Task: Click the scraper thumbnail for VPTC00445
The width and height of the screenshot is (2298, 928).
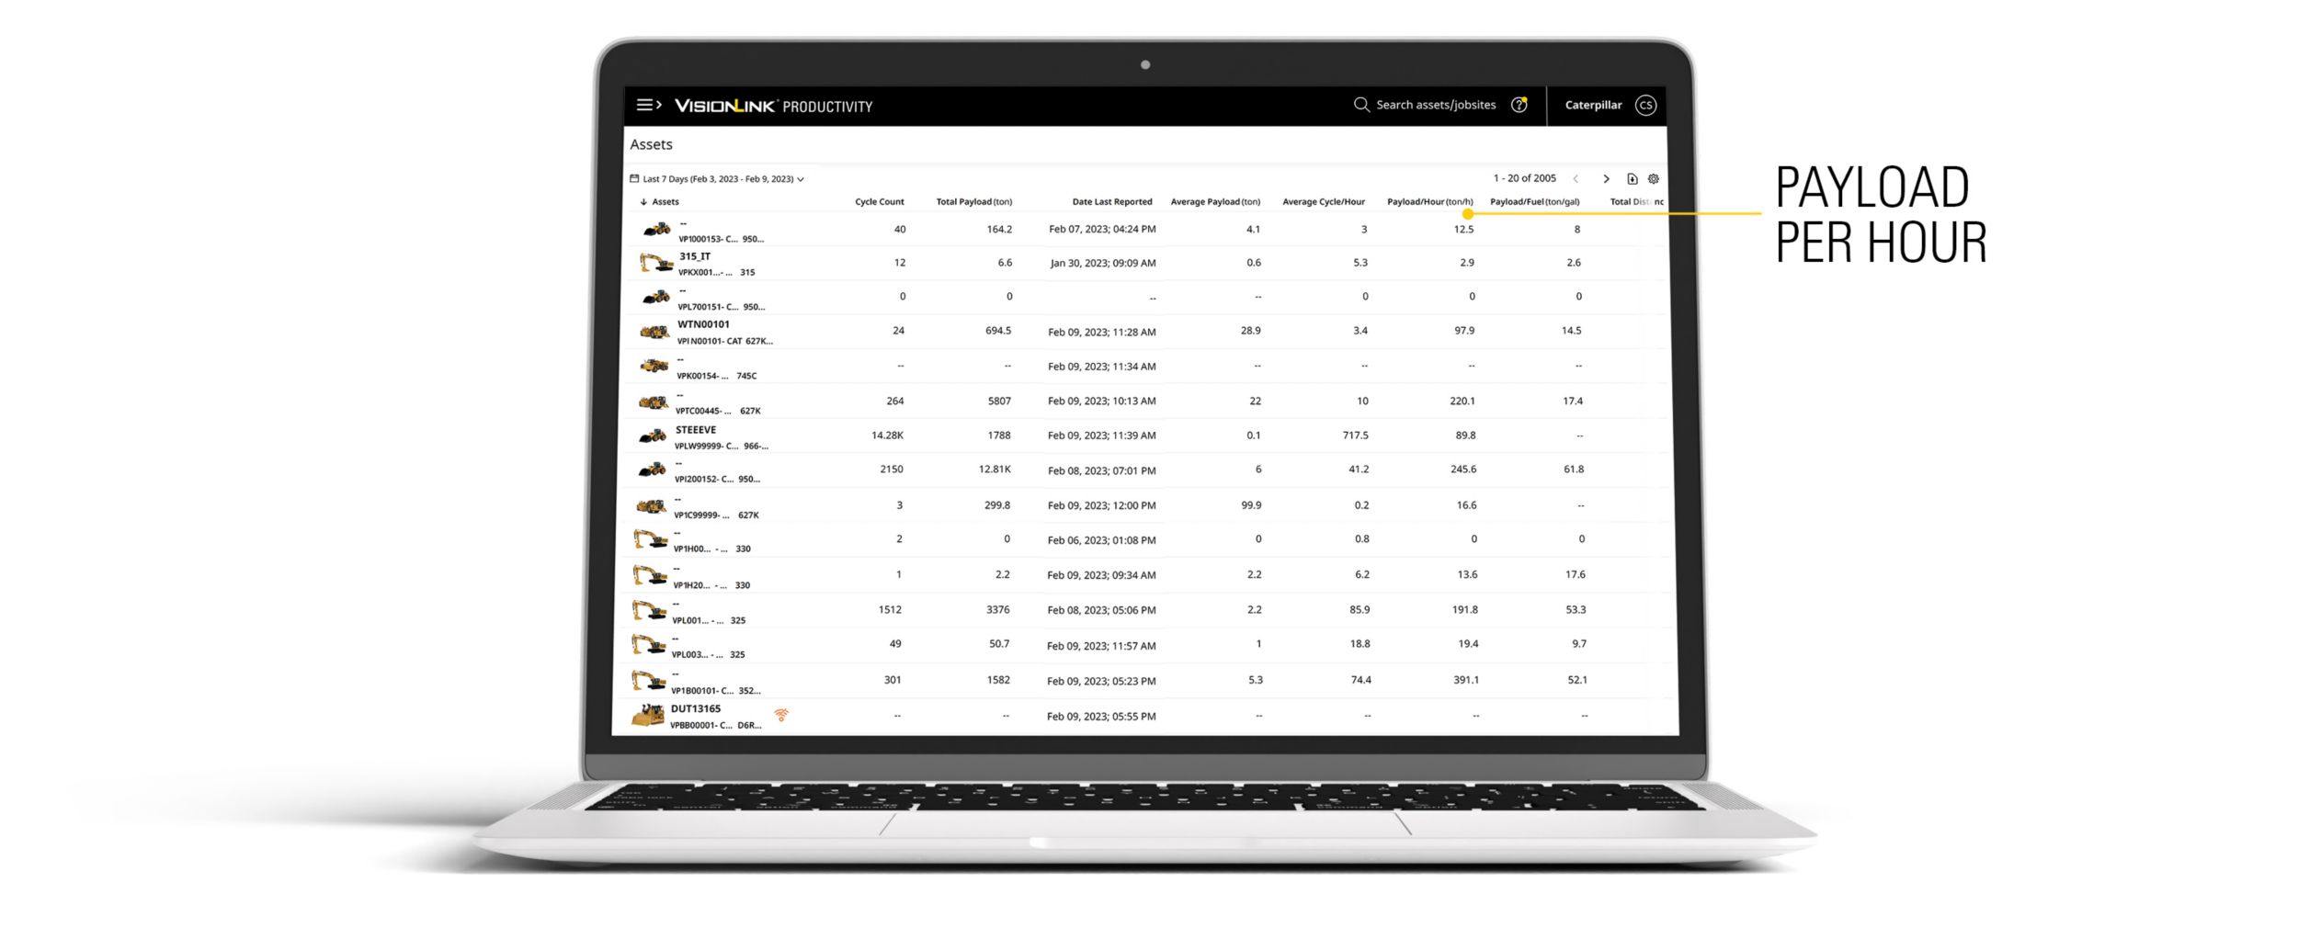Action: 654,402
